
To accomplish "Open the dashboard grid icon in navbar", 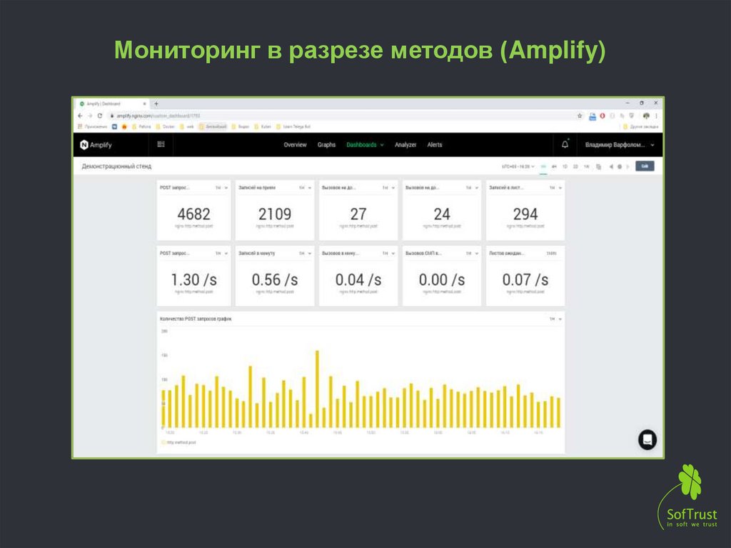I will point(161,144).
